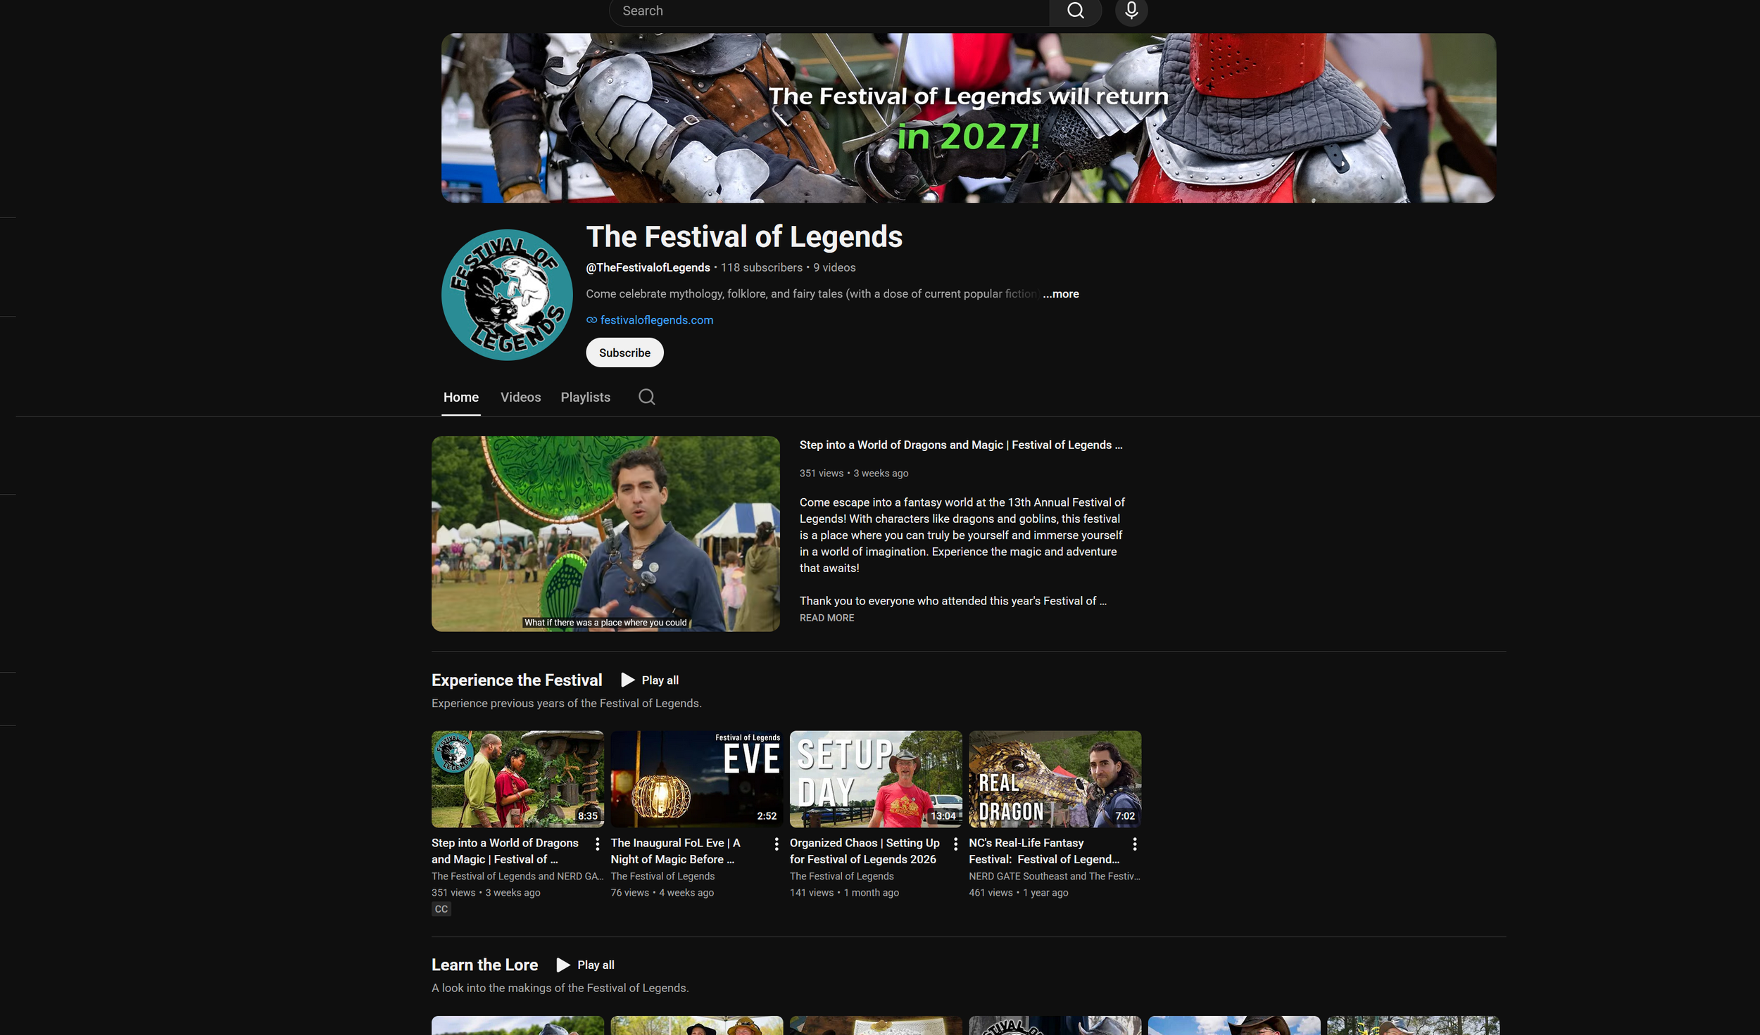Open the Organized Chaos Setting Up video title

click(865, 851)
